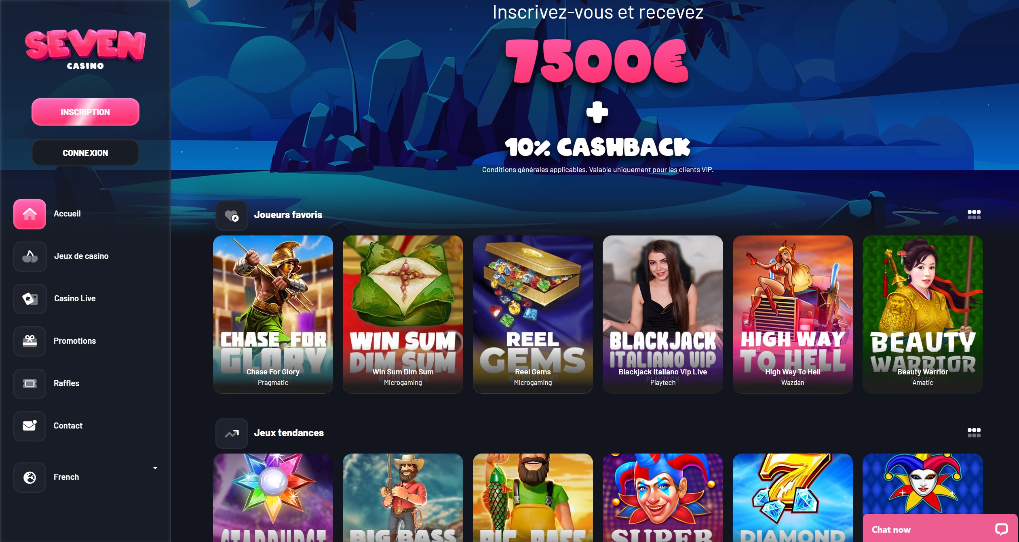Launch Blackjack Italiano Vip Live thumbnail
The height and width of the screenshot is (542, 1019).
tap(662, 314)
